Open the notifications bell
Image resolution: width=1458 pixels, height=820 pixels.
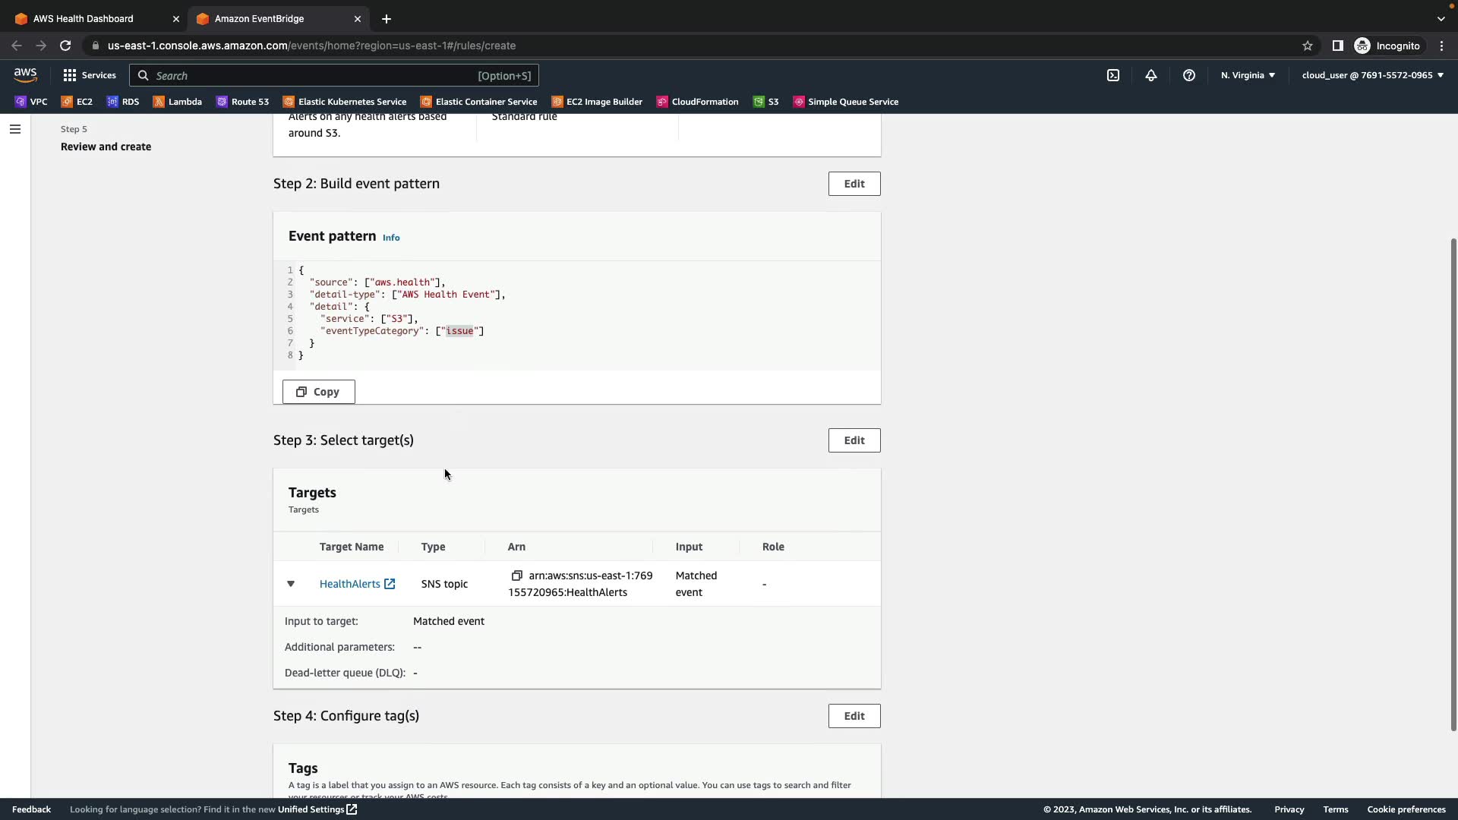pos(1150,75)
